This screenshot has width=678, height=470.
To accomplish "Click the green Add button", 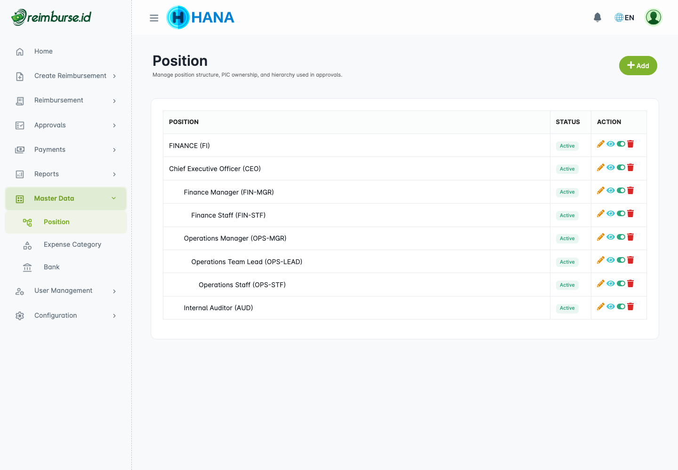I will 638,66.
